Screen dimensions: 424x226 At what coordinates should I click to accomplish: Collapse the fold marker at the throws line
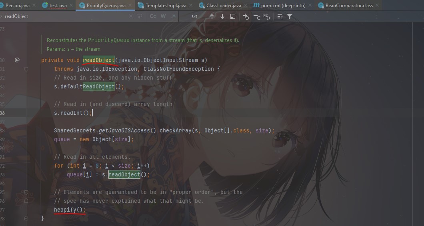(x=26, y=69)
